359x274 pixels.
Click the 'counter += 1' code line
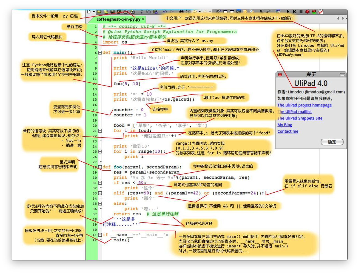(x=130, y=115)
